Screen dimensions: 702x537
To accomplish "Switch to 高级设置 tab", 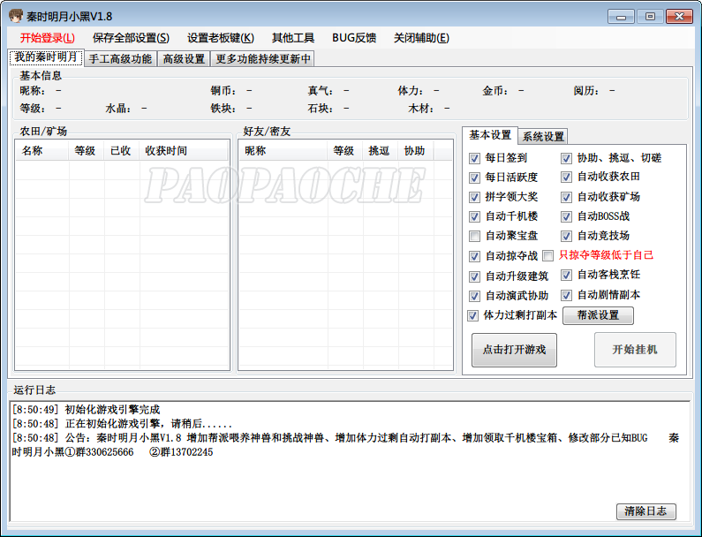I will coord(184,58).
